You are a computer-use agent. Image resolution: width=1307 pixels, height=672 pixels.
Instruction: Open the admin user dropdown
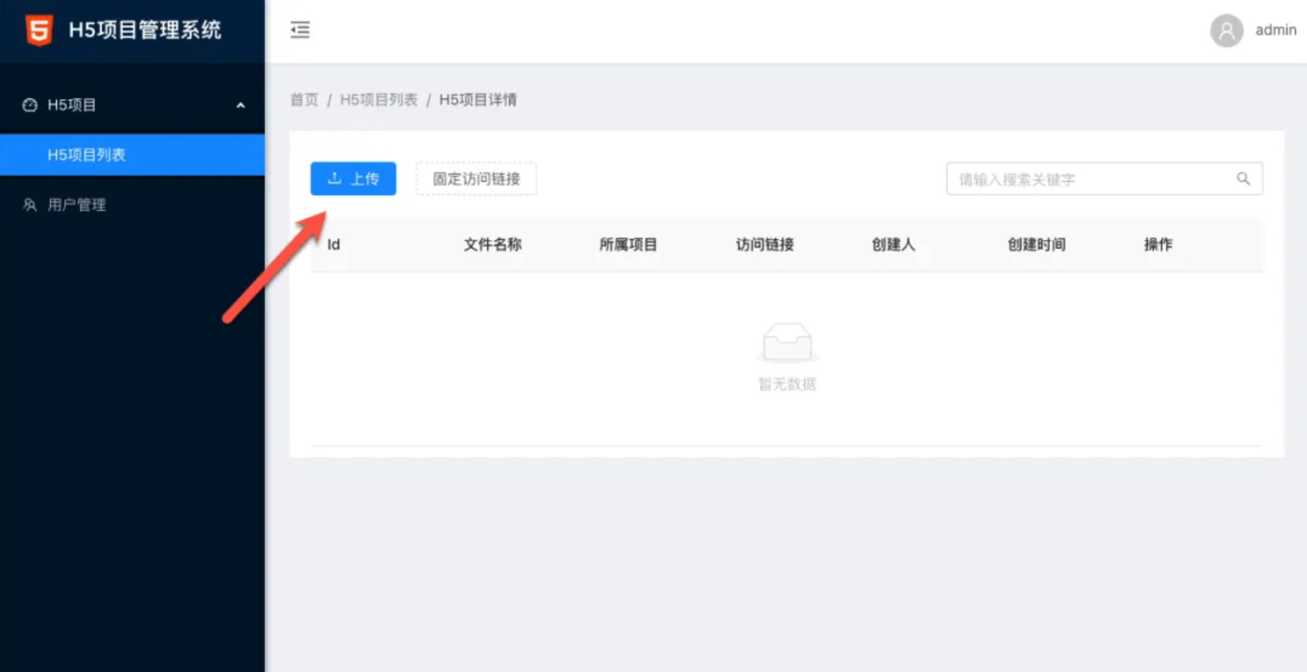(1275, 30)
